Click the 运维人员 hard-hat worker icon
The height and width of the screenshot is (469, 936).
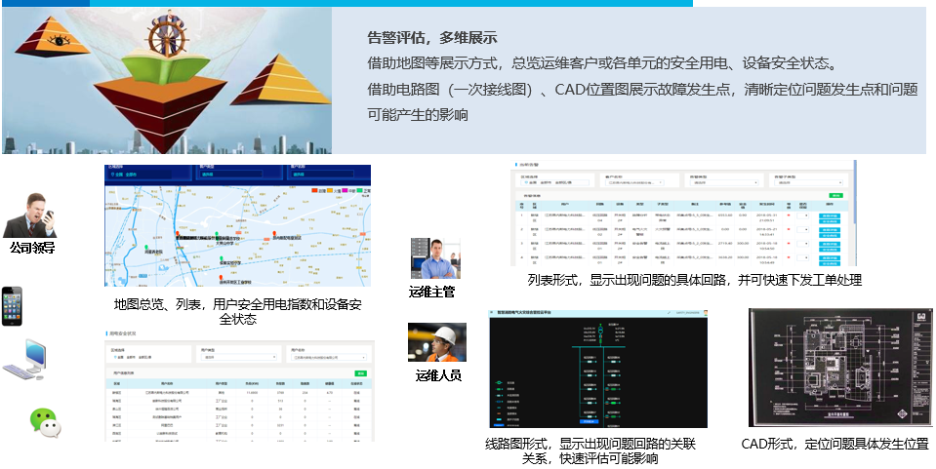435,342
